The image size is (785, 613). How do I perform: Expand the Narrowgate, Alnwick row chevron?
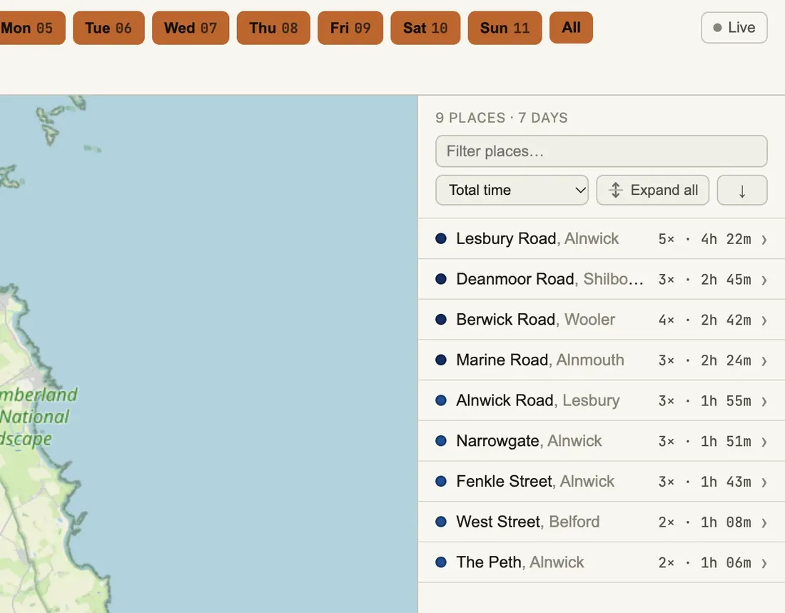(764, 442)
